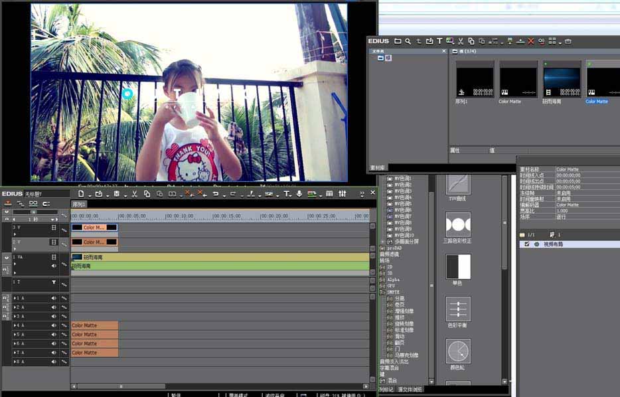Open the audio mixer sliders icon
This screenshot has height=397, width=620.
pyautogui.click(x=343, y=193)
